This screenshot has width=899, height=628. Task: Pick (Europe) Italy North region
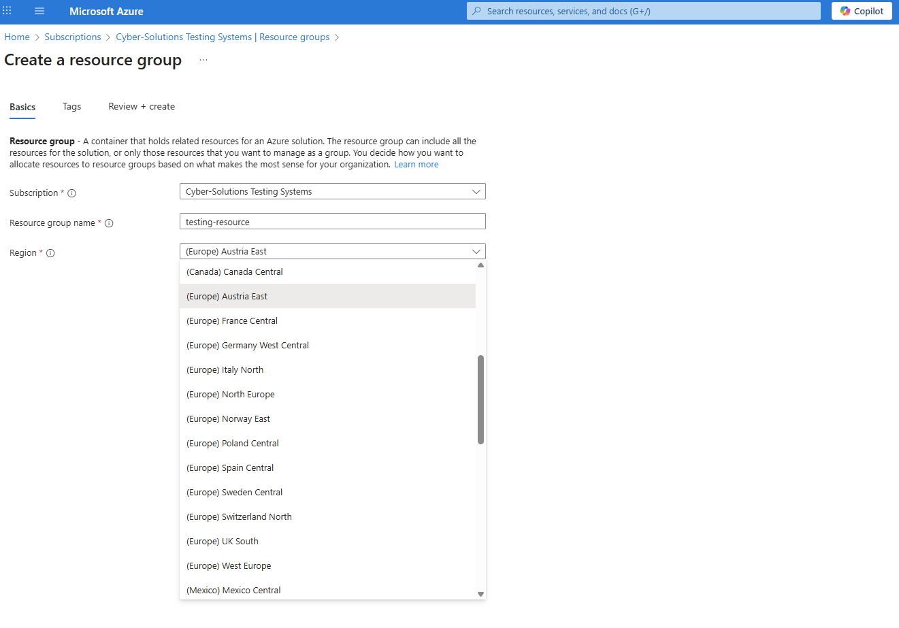click(x=327, y=369)
